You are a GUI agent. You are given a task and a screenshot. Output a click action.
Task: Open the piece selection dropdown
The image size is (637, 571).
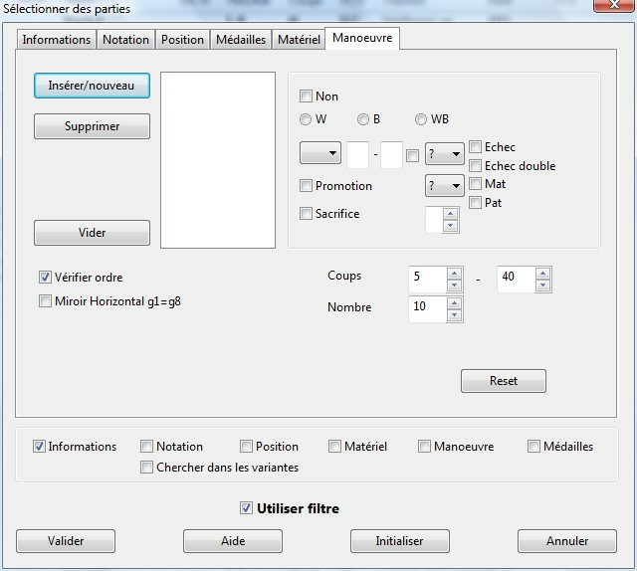pos(319,154)
